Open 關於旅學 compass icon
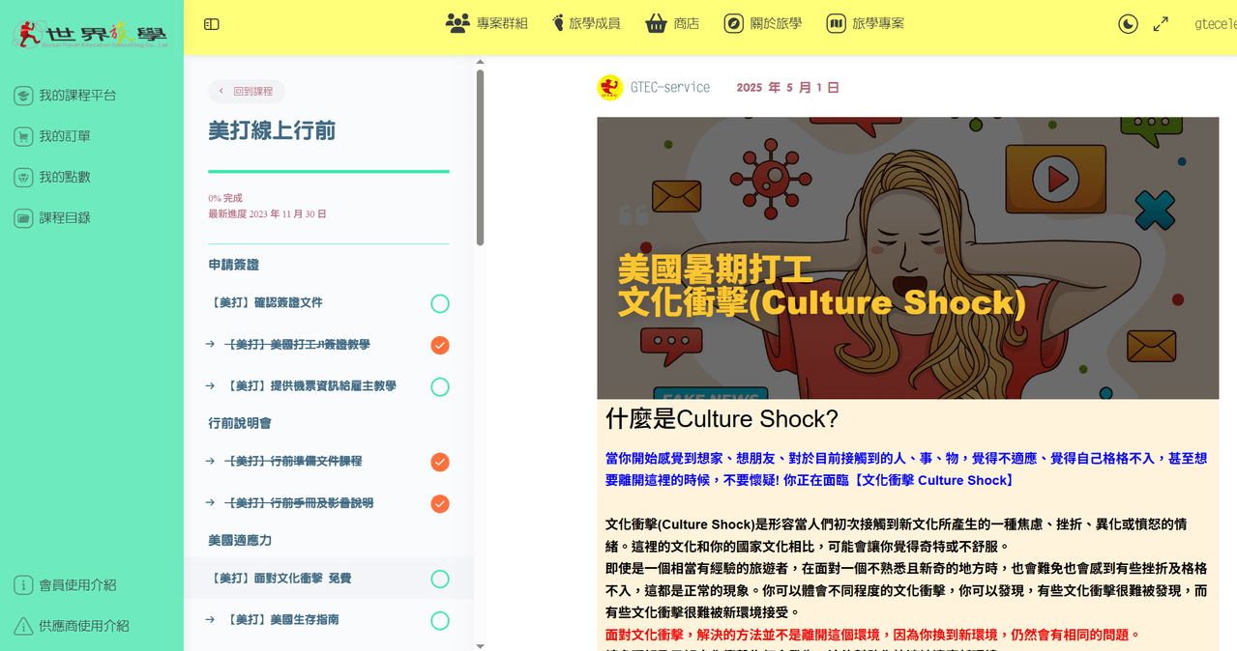This screenshot has height=651, width=1237. tap(734, 23)
